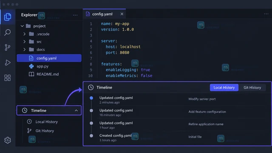
Task: Select the 1 hour ago timeline marker
Action: point(91,123)
